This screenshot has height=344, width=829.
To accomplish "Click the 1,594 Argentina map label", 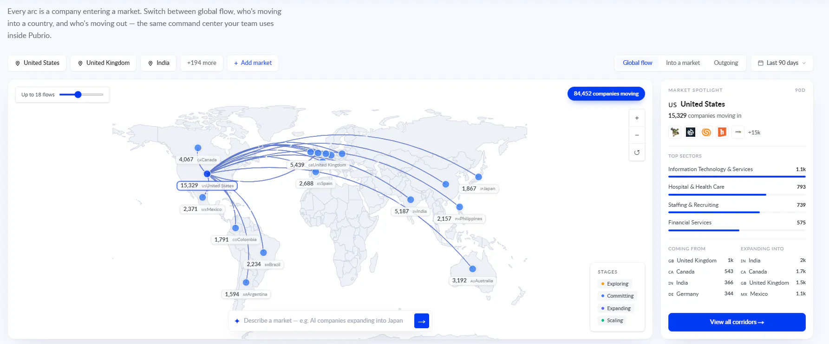I will 246,294.
